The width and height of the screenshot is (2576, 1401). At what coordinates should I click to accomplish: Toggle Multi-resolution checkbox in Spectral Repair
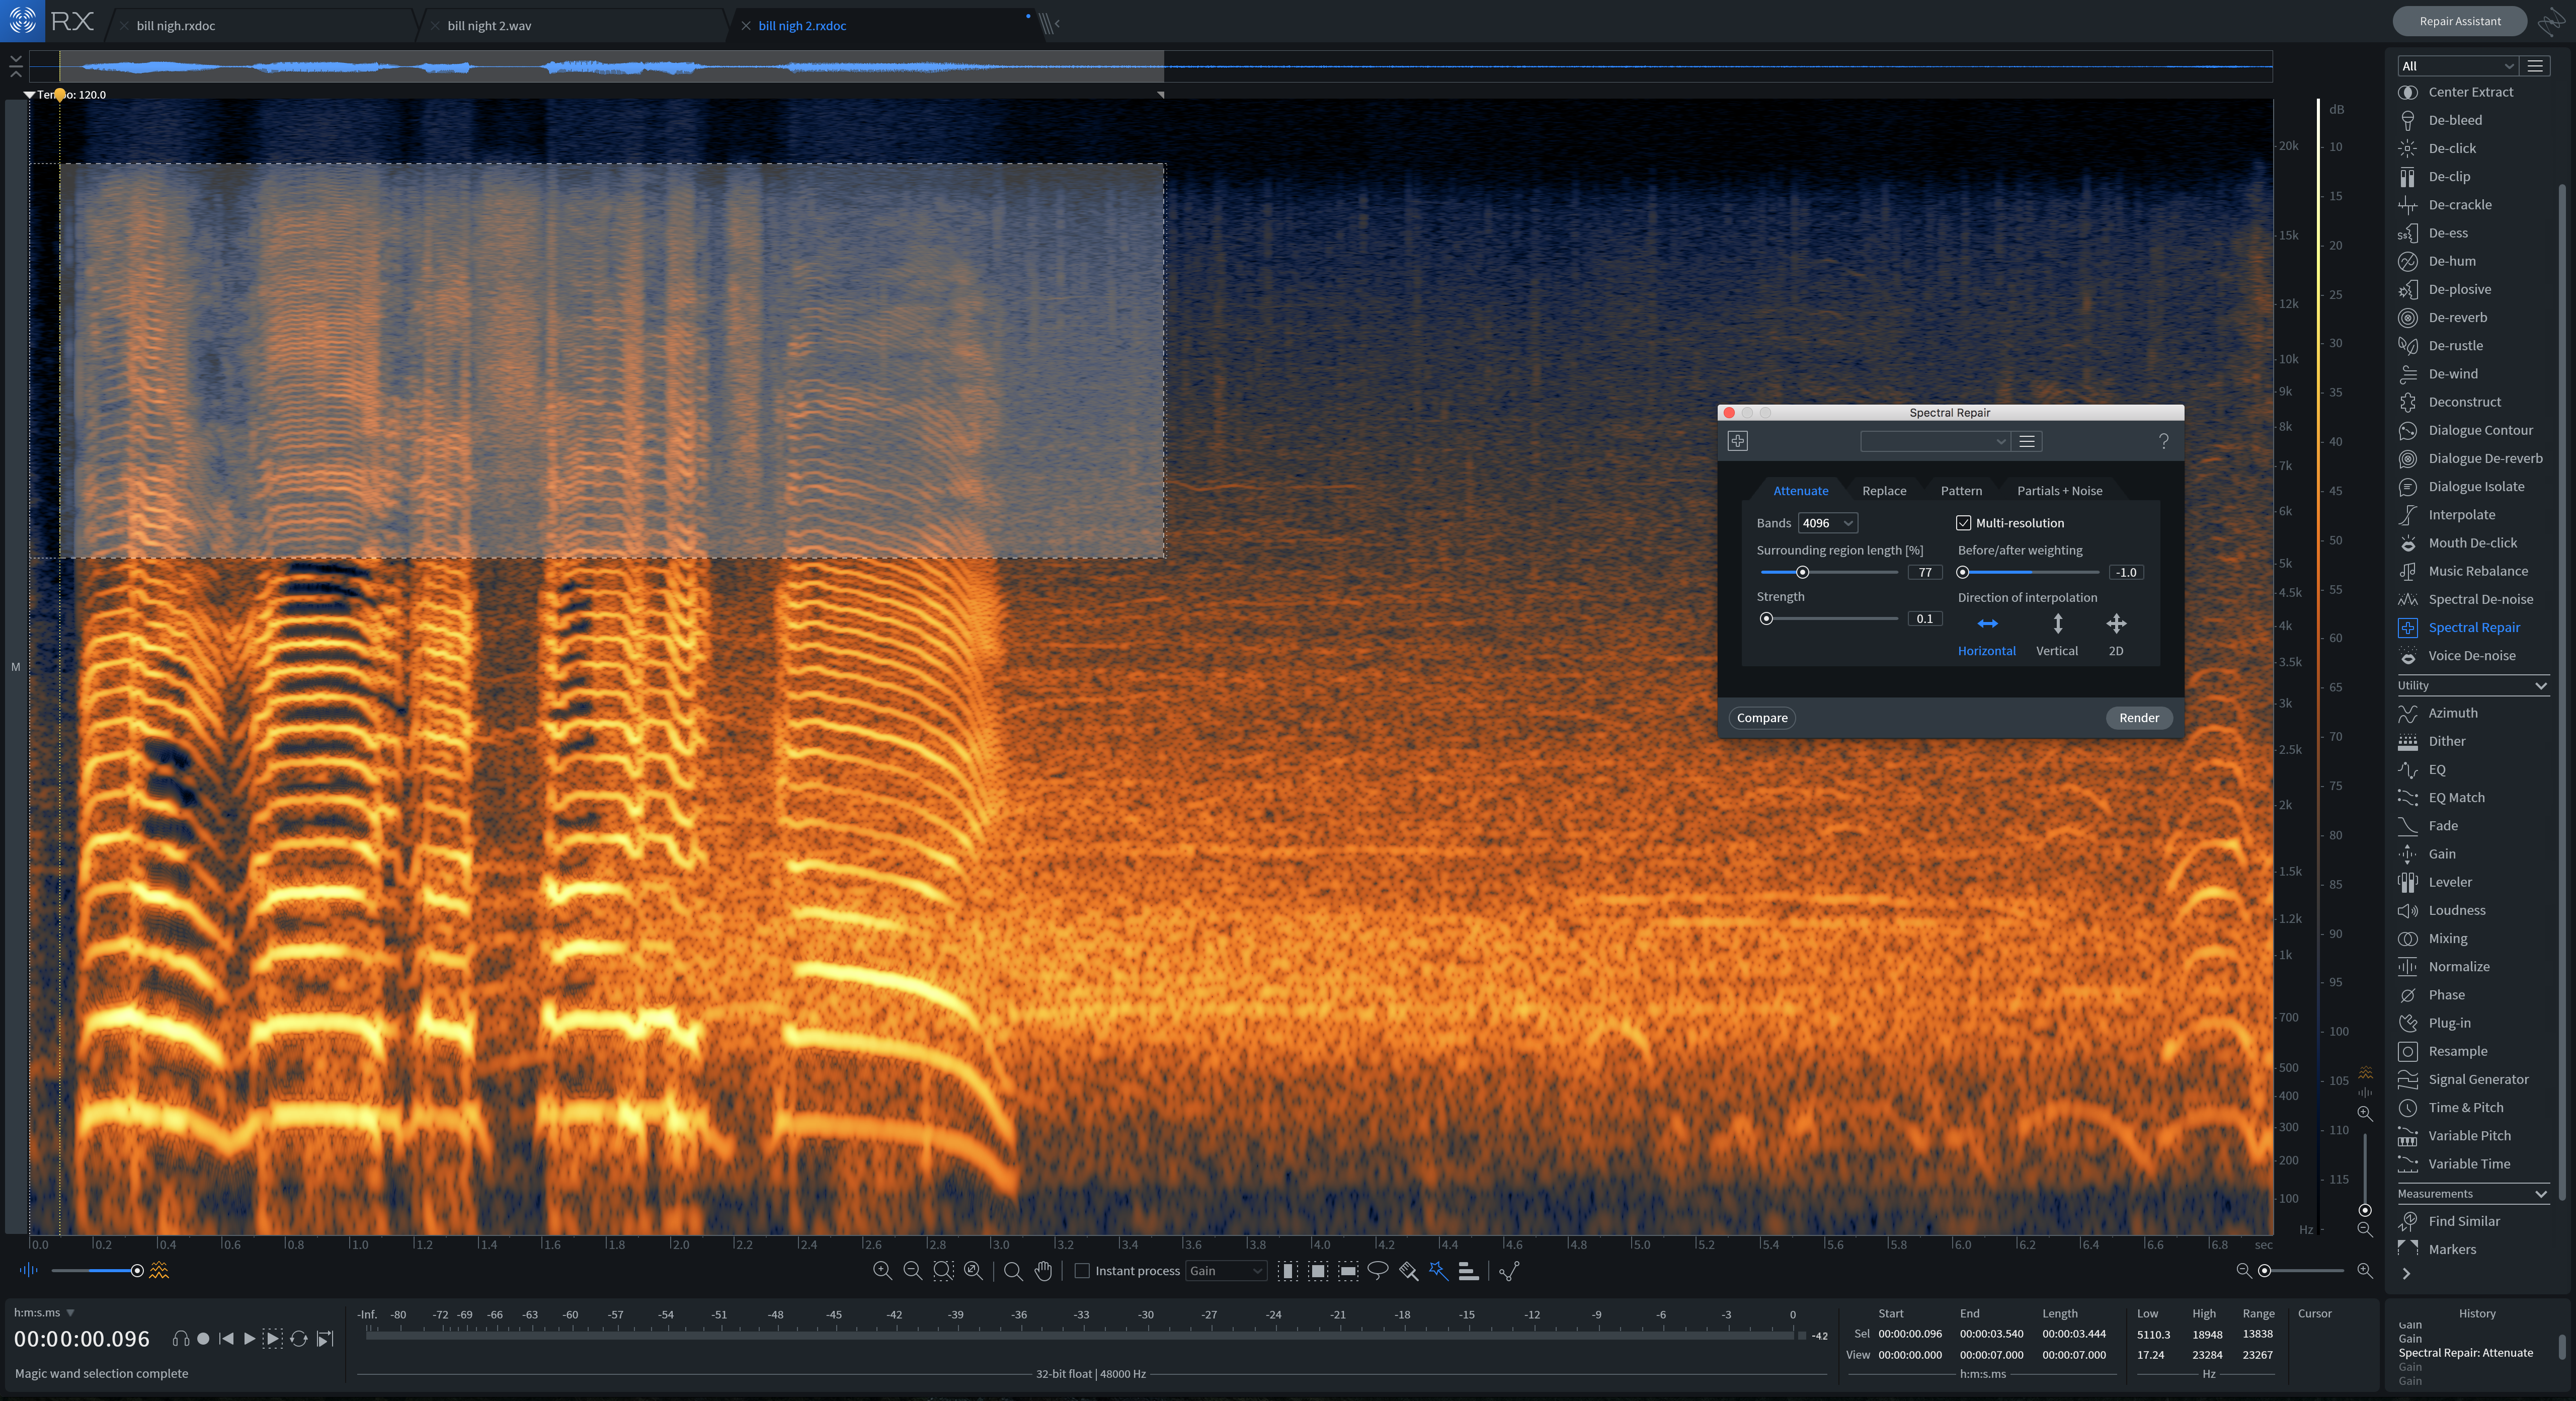click(x=1964, y=523)
